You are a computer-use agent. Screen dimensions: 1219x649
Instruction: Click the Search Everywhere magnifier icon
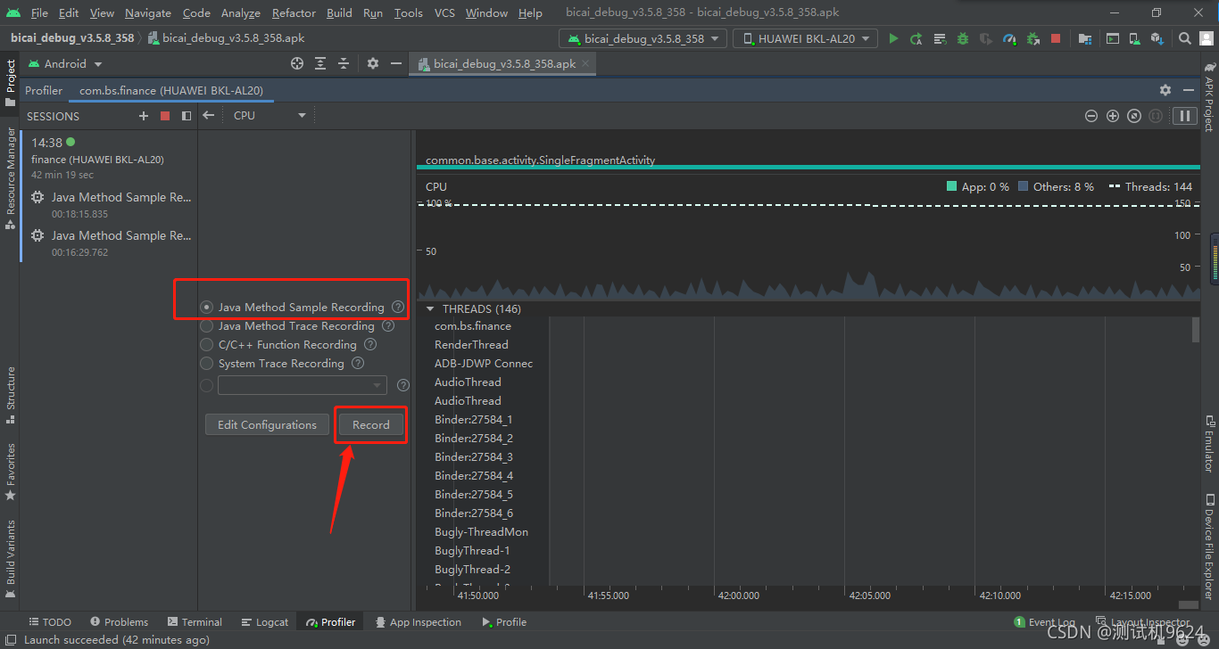[x=1185, y=39]
